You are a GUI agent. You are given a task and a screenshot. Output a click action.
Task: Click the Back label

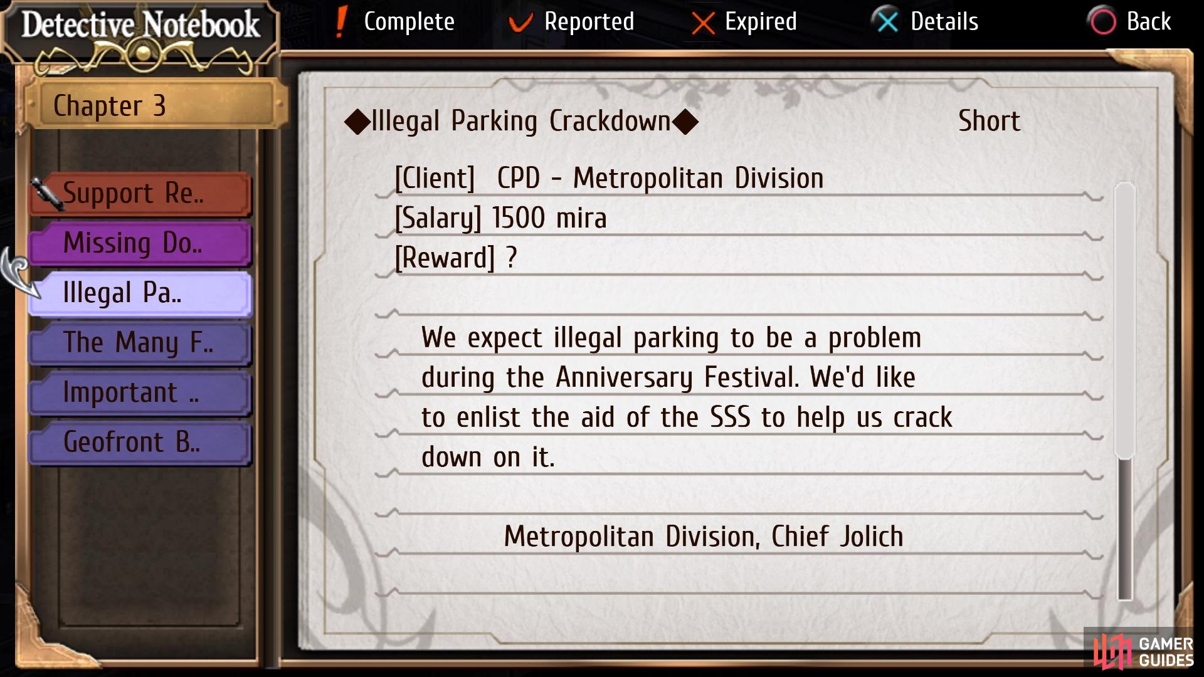pyautogui.click(x=1148, y=22)
